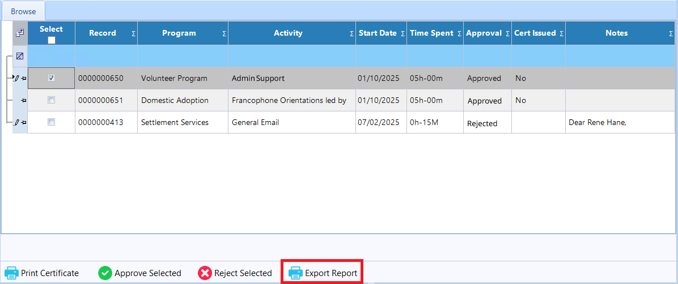Screen dimensions: 678x284
Task: Open the sigma summary icon in Time Spent header
Action: 460,34
